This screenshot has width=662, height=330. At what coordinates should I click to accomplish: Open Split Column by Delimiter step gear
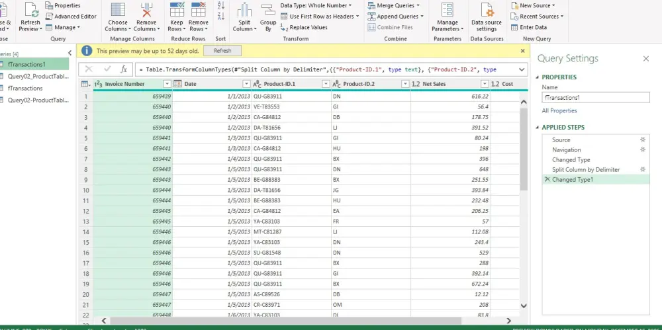643,170
